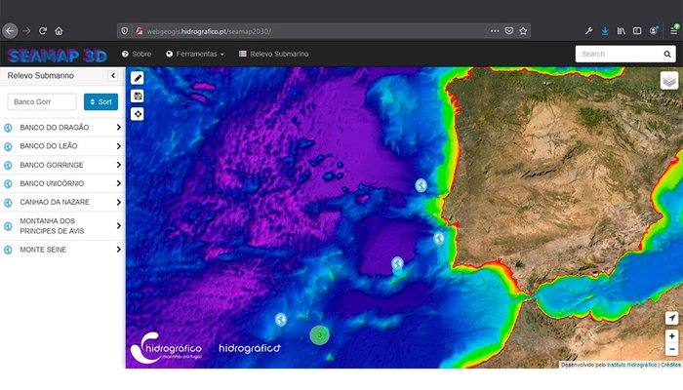Expand the BANCO DO DRAGÃO entry
The image size is (683, 390).
[x=118, y=128]
